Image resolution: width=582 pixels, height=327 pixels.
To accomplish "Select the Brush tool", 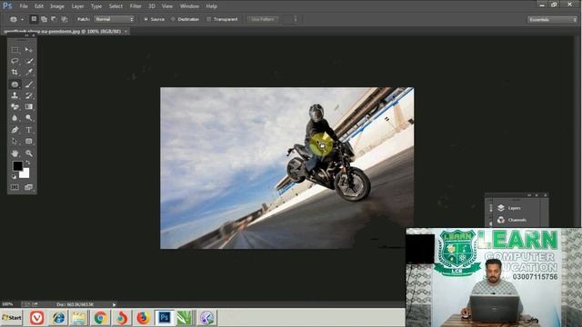I will tap(29, 84).
